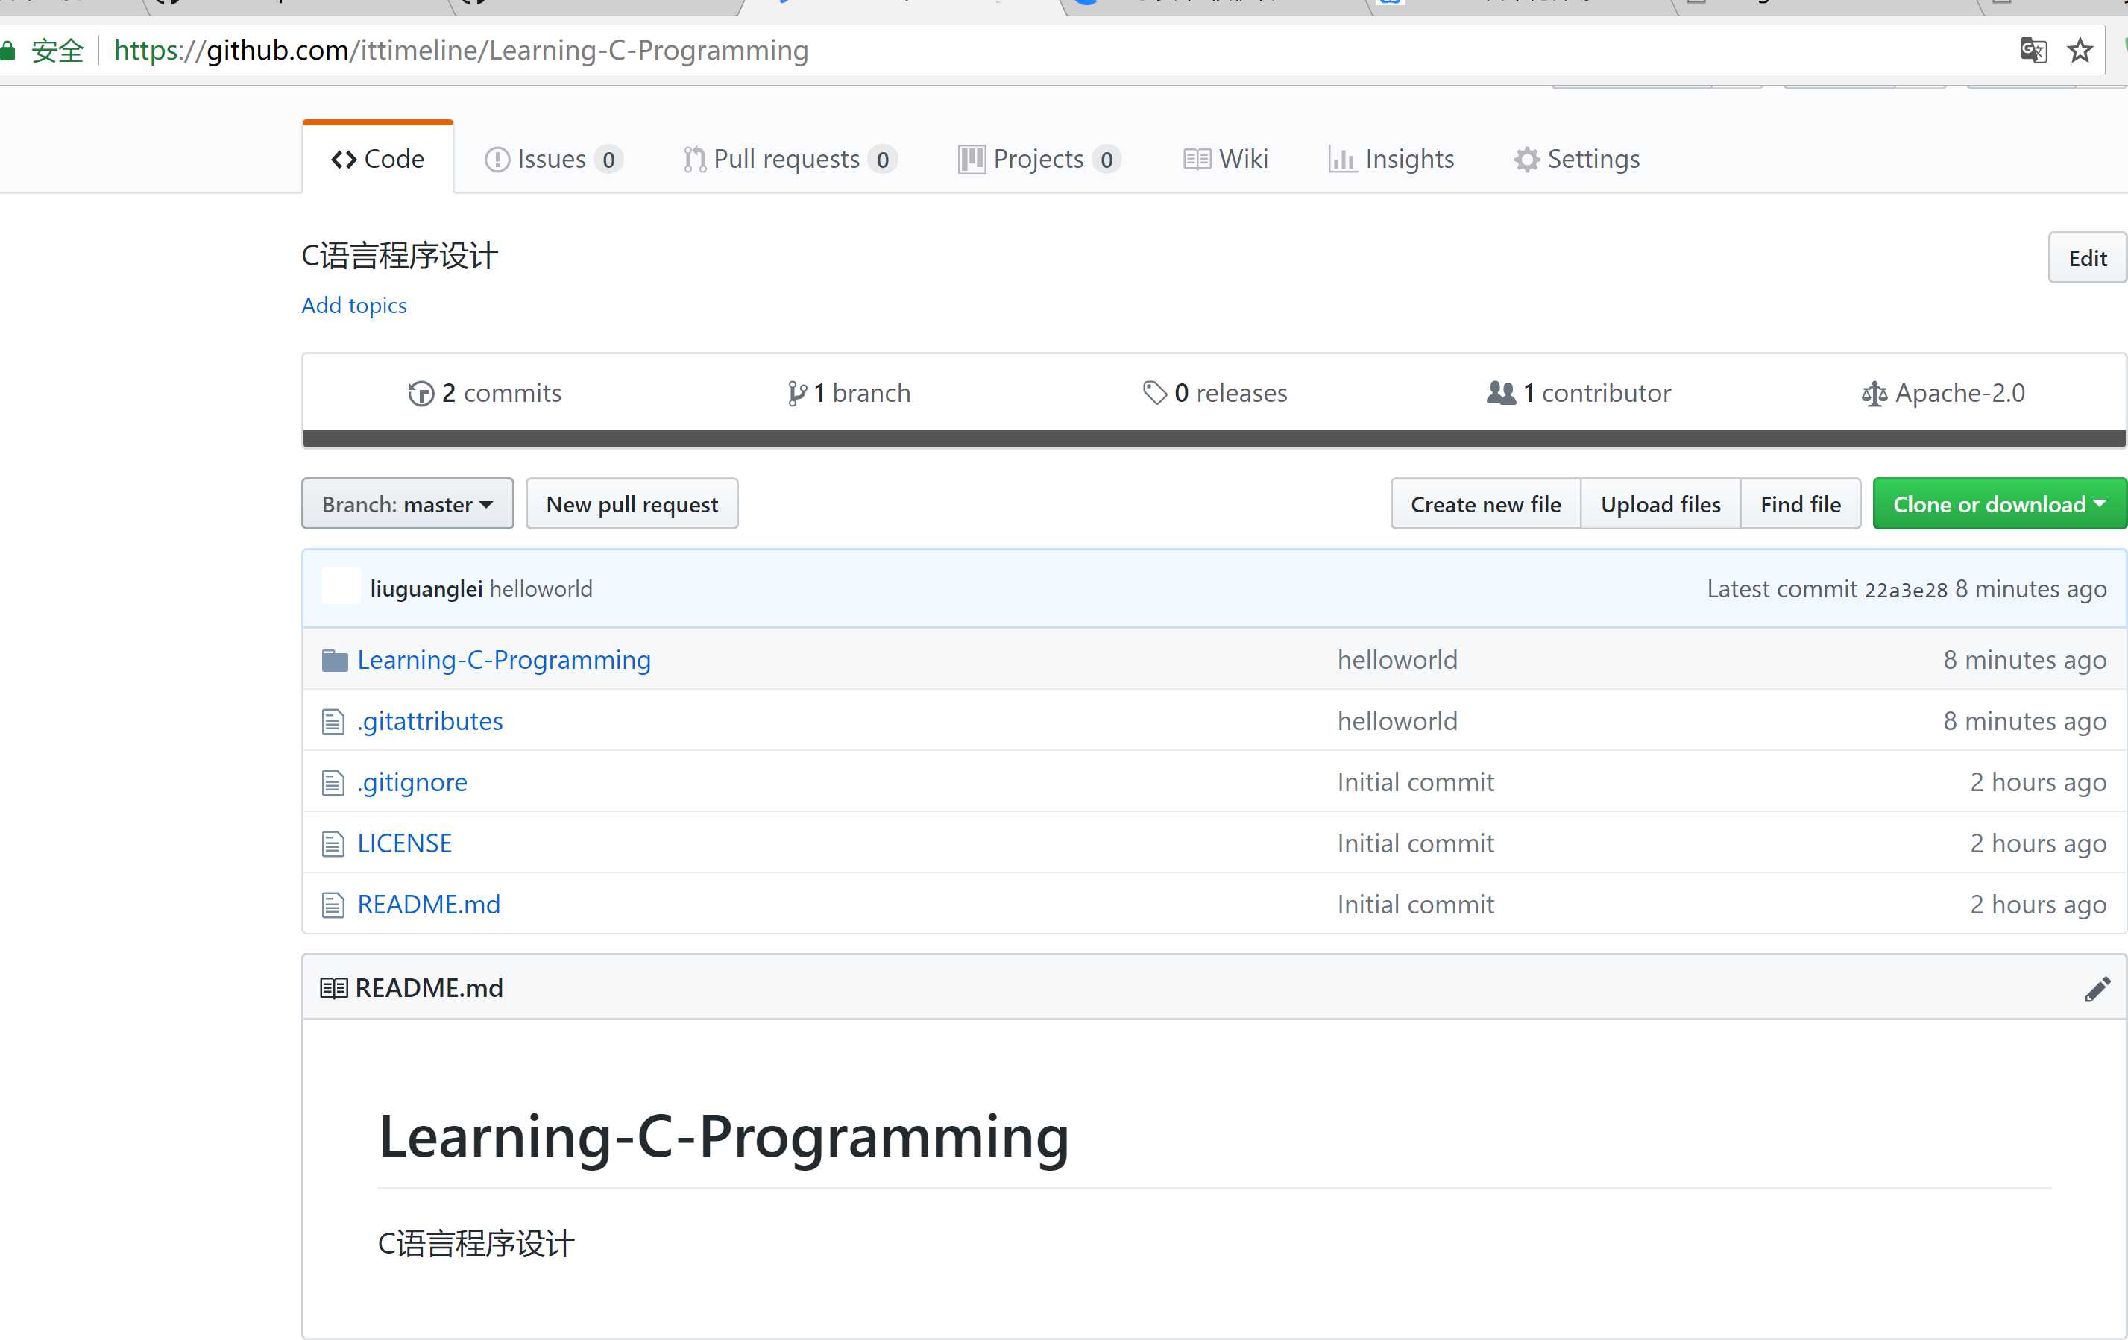This screenshot has width=2128, height=1340.
Task: Click the tag icon beside 0 releases
Action: [x=1154, y=392]
